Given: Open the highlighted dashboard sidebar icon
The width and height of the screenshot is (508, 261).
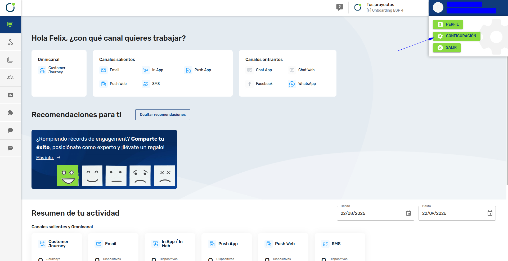Looking at the screenshot, I should 10,24.
